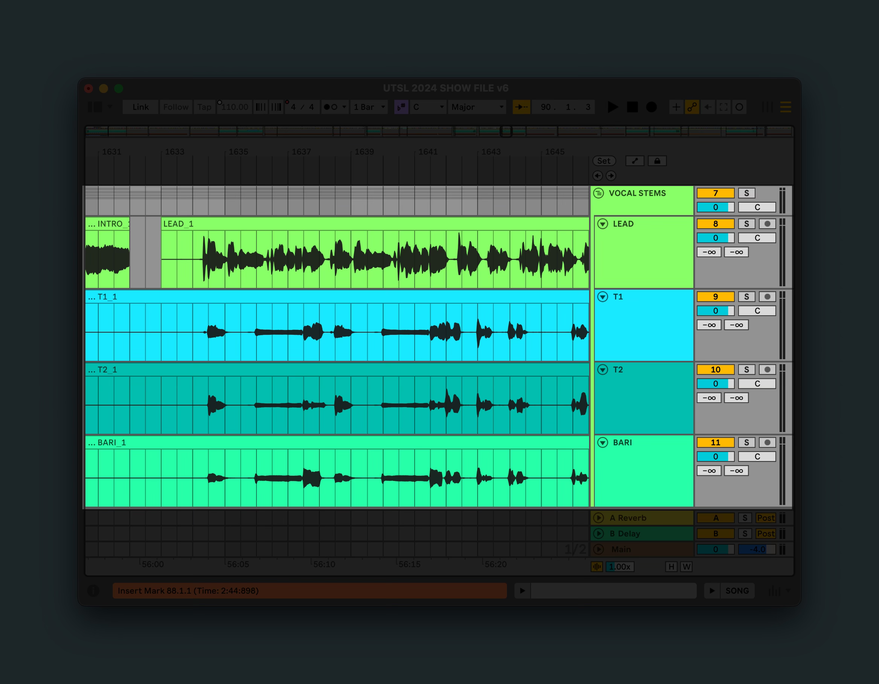Click the Session Record circle icon
Screen dimensions: 879x684
tap(739, 107)
